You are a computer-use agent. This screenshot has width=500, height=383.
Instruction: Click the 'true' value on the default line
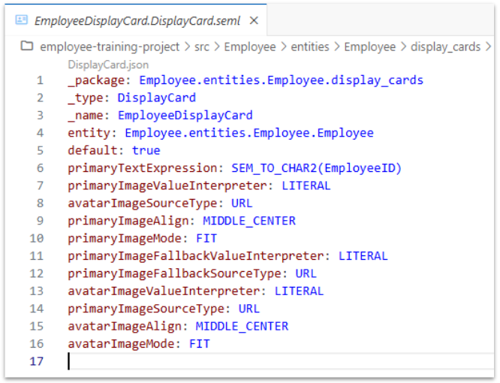point(146,150)
